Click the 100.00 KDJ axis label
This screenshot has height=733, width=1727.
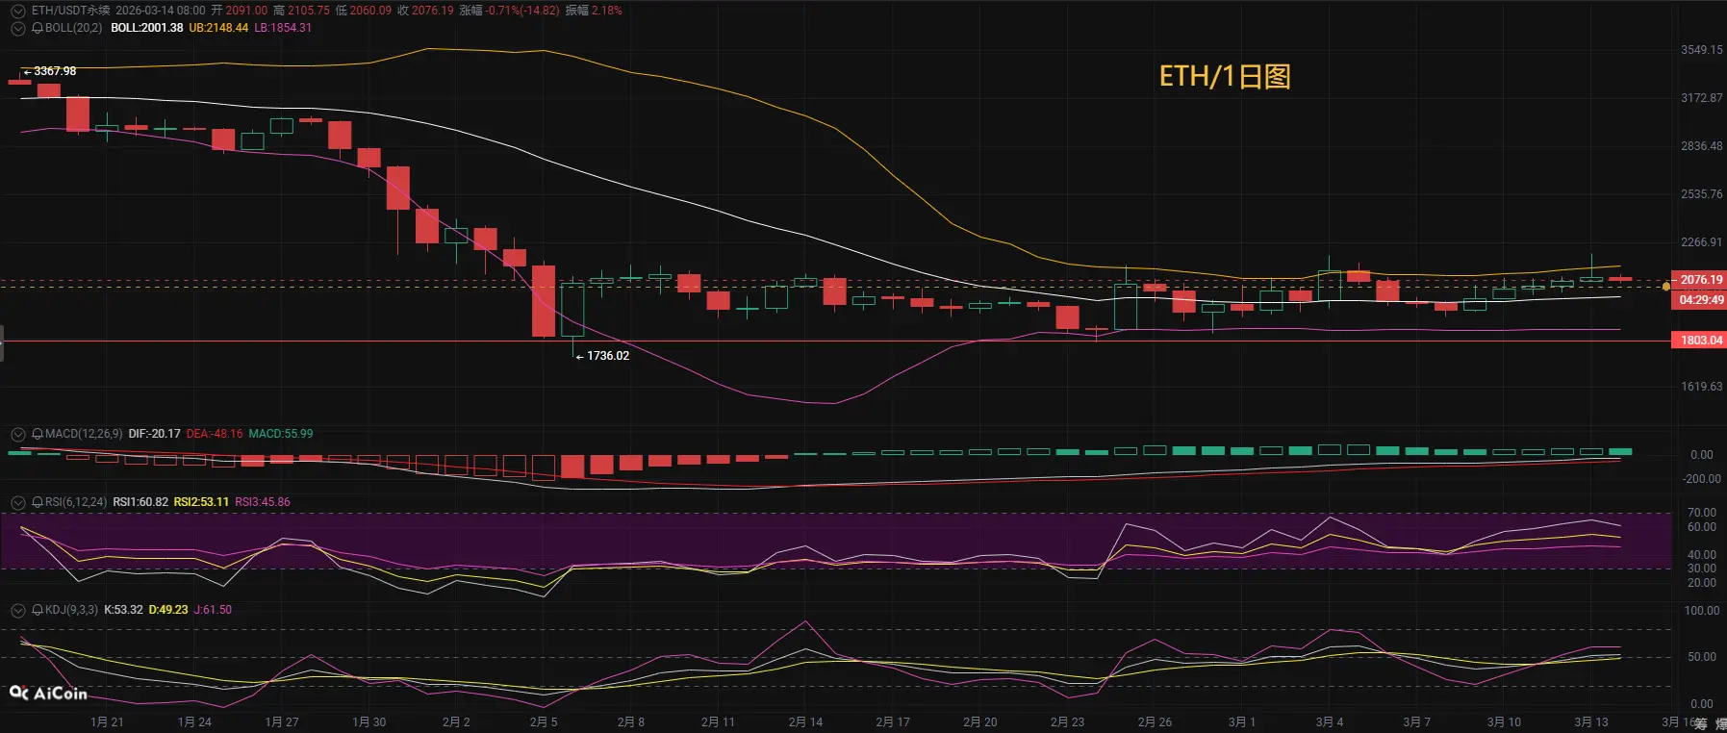pyautogui.click(x=1702, y=611)
